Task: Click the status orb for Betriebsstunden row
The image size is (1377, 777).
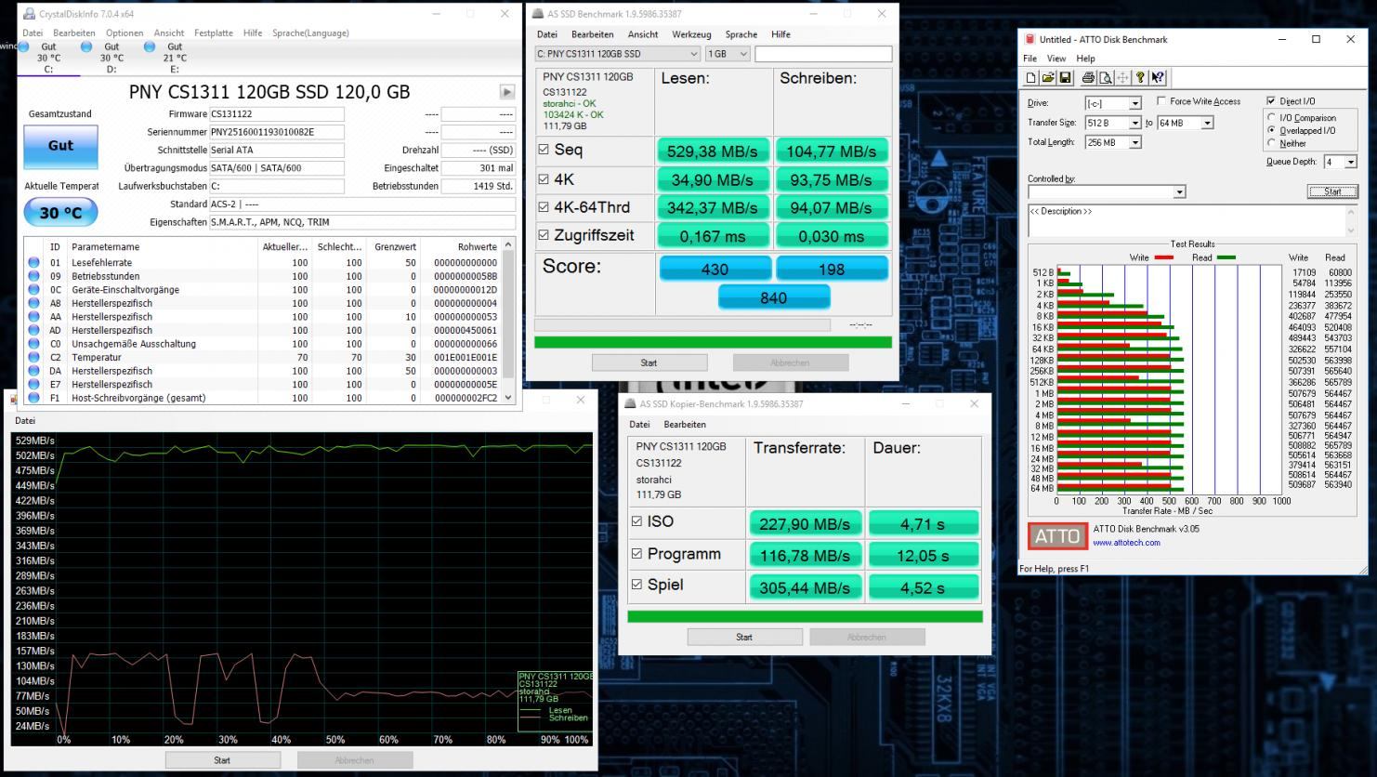Action: point(34,276)
